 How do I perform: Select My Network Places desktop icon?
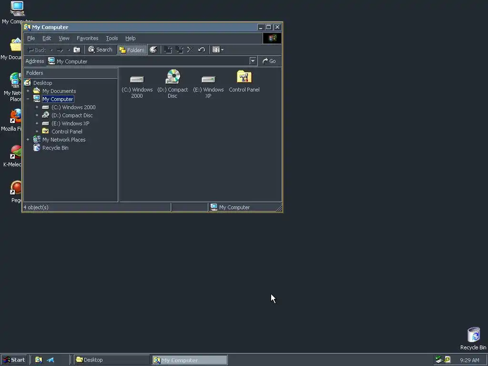[x=15, y=80]
